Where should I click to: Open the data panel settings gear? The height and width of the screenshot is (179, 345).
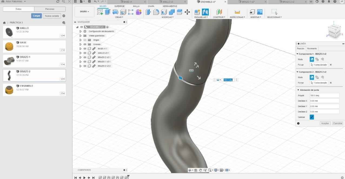64,16
